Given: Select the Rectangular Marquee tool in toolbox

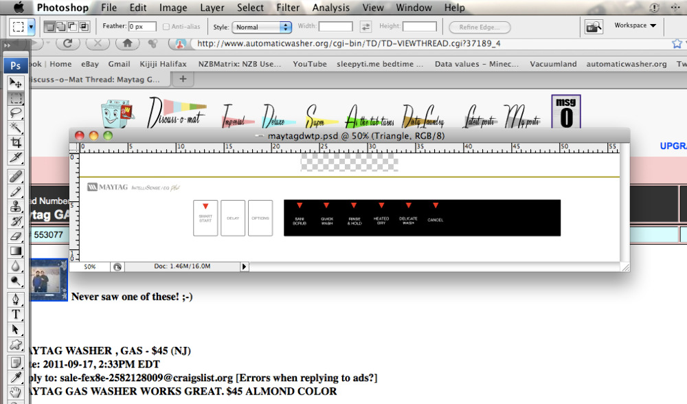Looking at the screenshot, I should tap(15, 98).
